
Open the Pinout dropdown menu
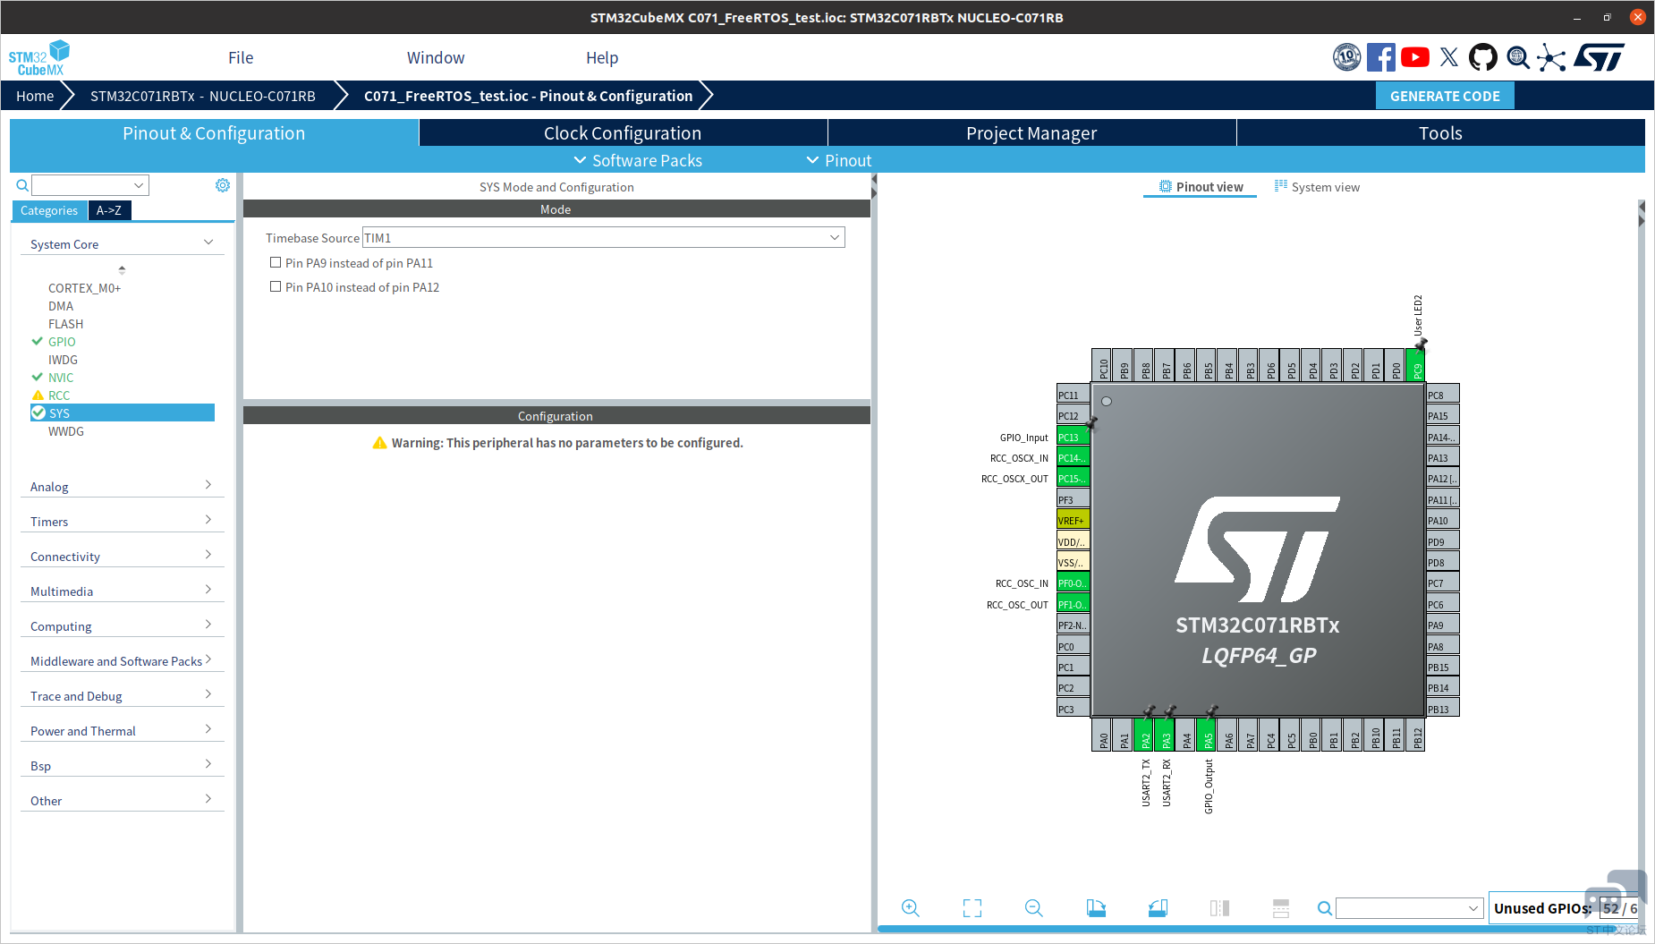pos(839,160)
